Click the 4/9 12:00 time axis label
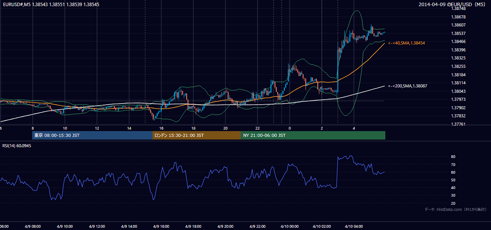This screenshot has width=491, height=230. [97, 226]
